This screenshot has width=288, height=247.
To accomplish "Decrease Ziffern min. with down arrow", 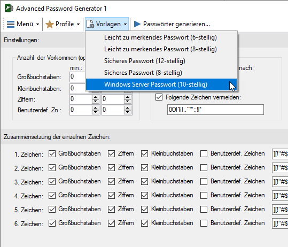I will [95, 102].
